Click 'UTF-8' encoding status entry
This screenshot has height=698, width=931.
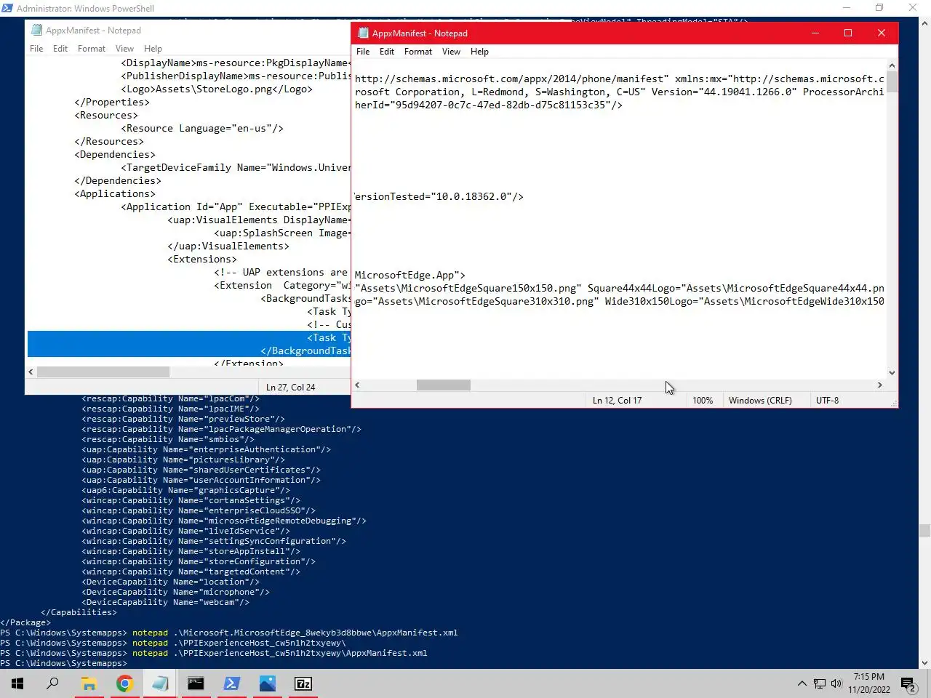tap(827, 401)
